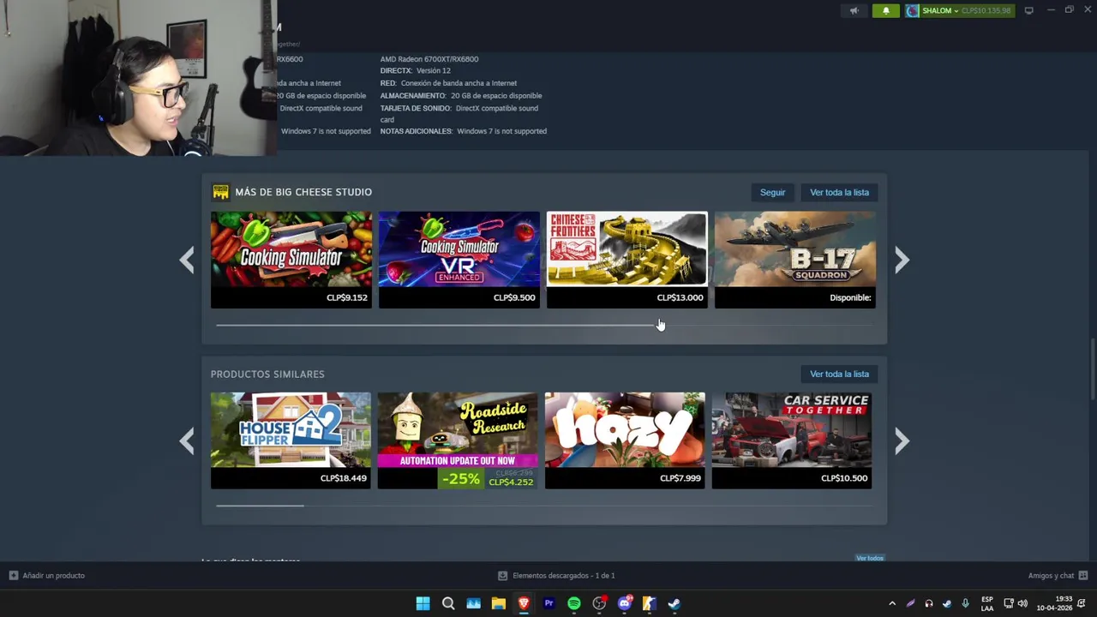The image size is (1097, 617).
Task: Switch the ESP LAA input language
Action: coord(987,603)
